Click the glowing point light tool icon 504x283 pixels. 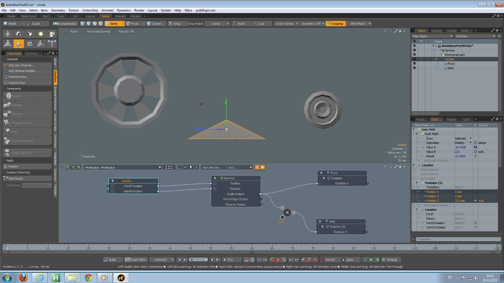click(41, 34)
